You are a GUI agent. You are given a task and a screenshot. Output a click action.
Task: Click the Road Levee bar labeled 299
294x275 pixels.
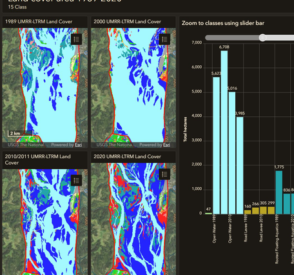tap(271, 210)
